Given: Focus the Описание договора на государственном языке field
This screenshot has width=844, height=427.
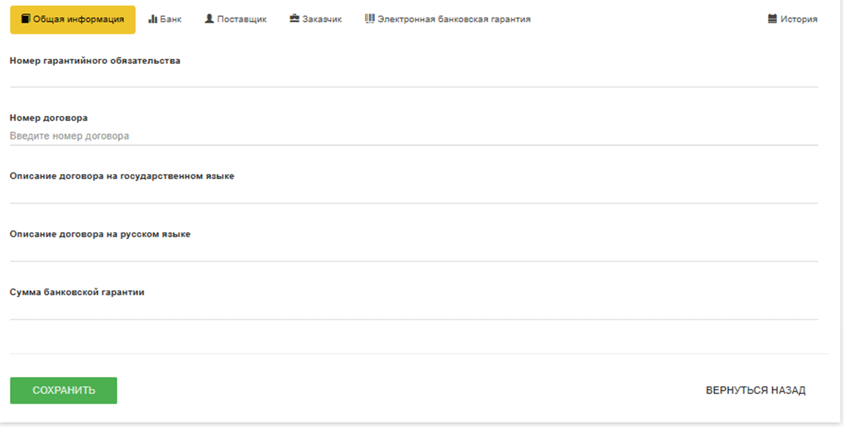Looking at the screenshot, I should tap(413, 194).
